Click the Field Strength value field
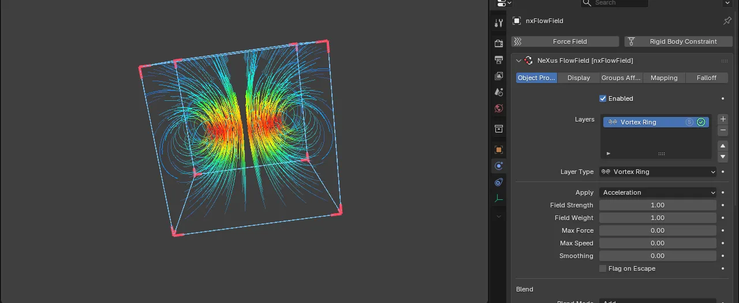The height and width of the screenshot is (303, 739). (658, 205)
